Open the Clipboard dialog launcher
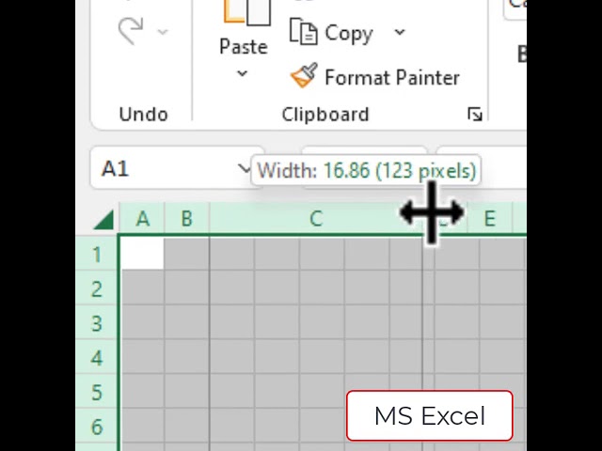 click(475, 115)
